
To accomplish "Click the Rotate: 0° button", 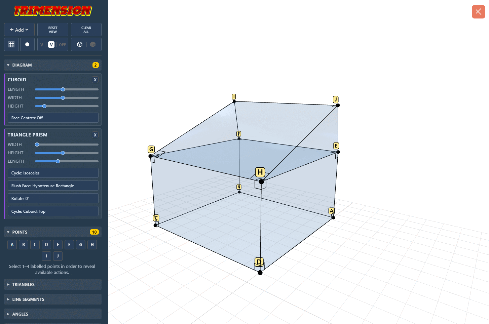I will pyautogui.click(x=53, y=199).
